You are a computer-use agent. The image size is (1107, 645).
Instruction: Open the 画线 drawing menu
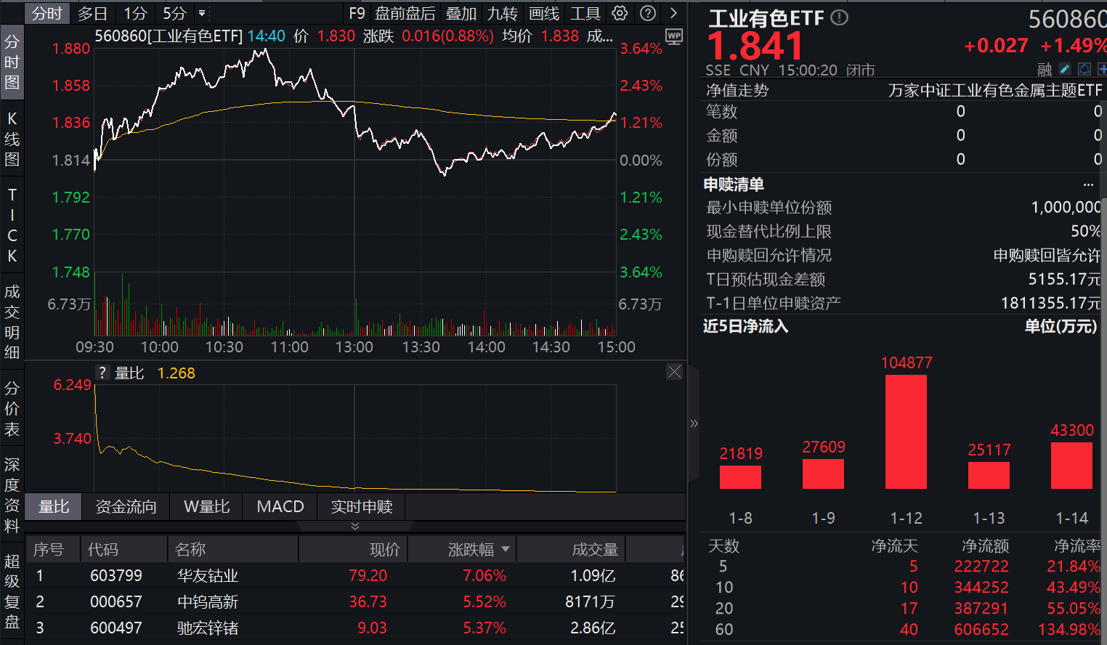543,13
